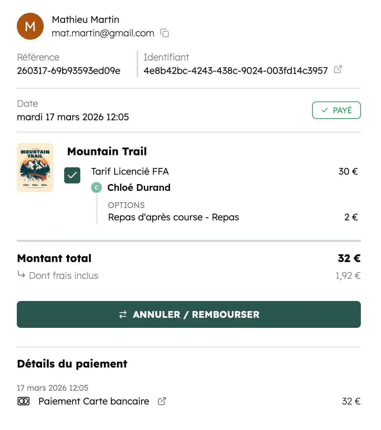The width and height of the screenshot is (381, 430).
Task: Click the mat.martin@gmail.com email text
Action: coord(103,33)
